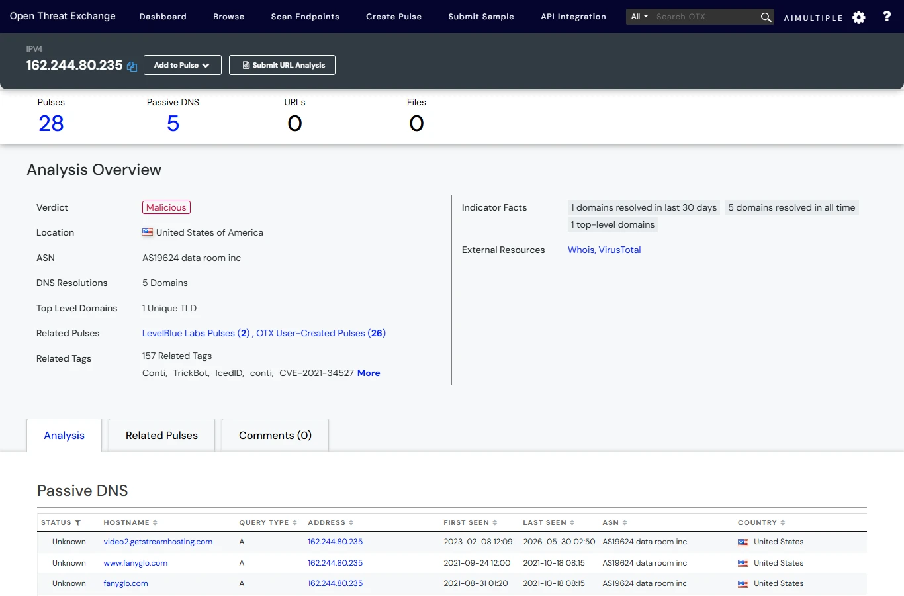Filter by the STATUS column funnel icon
This screenshot has width=904, height=596.
[x=77, y=522]
